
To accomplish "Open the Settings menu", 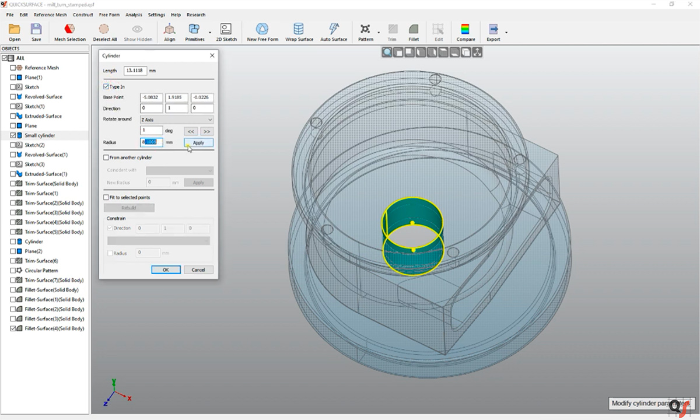I will click(156, 15).
